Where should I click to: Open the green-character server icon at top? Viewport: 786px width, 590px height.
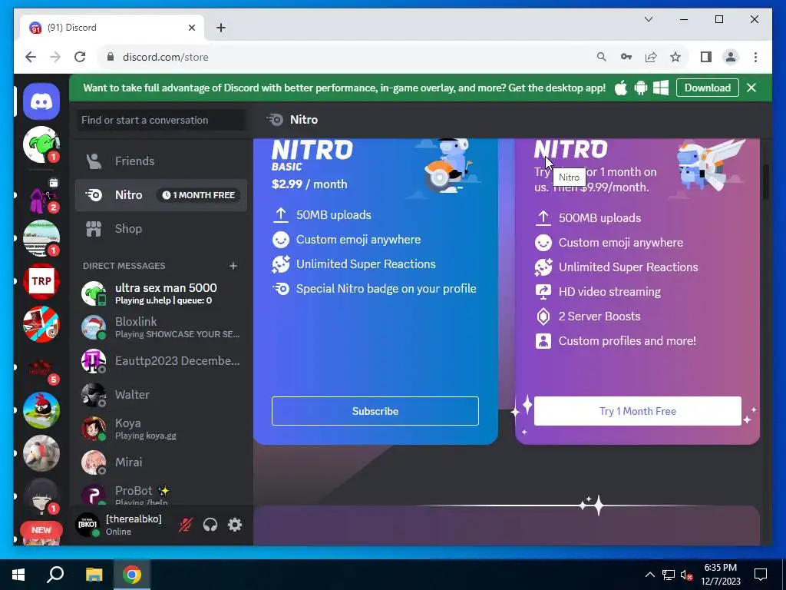[x=41, y=144]
